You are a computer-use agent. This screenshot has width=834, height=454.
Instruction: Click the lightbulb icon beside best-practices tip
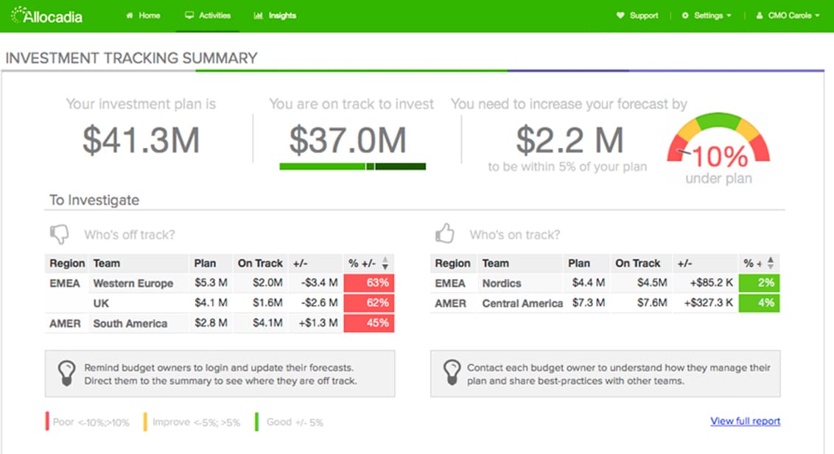[x=449, y=373]
